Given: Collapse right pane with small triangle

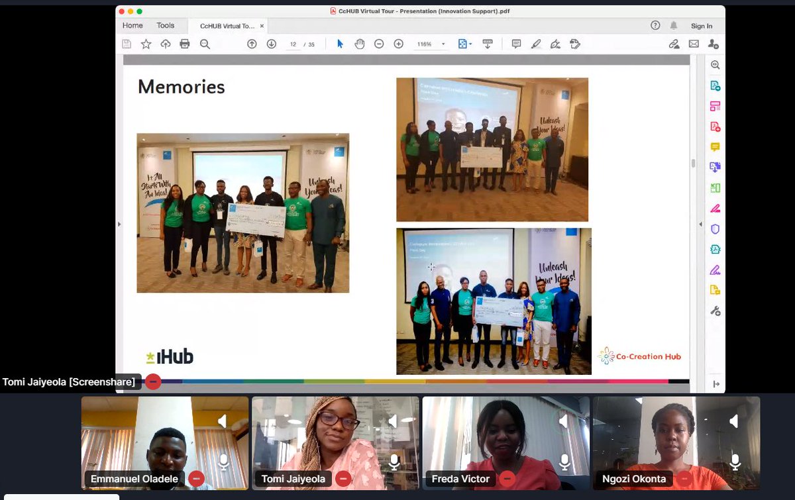Looking at the screenshot, I should tap(701, 225).
